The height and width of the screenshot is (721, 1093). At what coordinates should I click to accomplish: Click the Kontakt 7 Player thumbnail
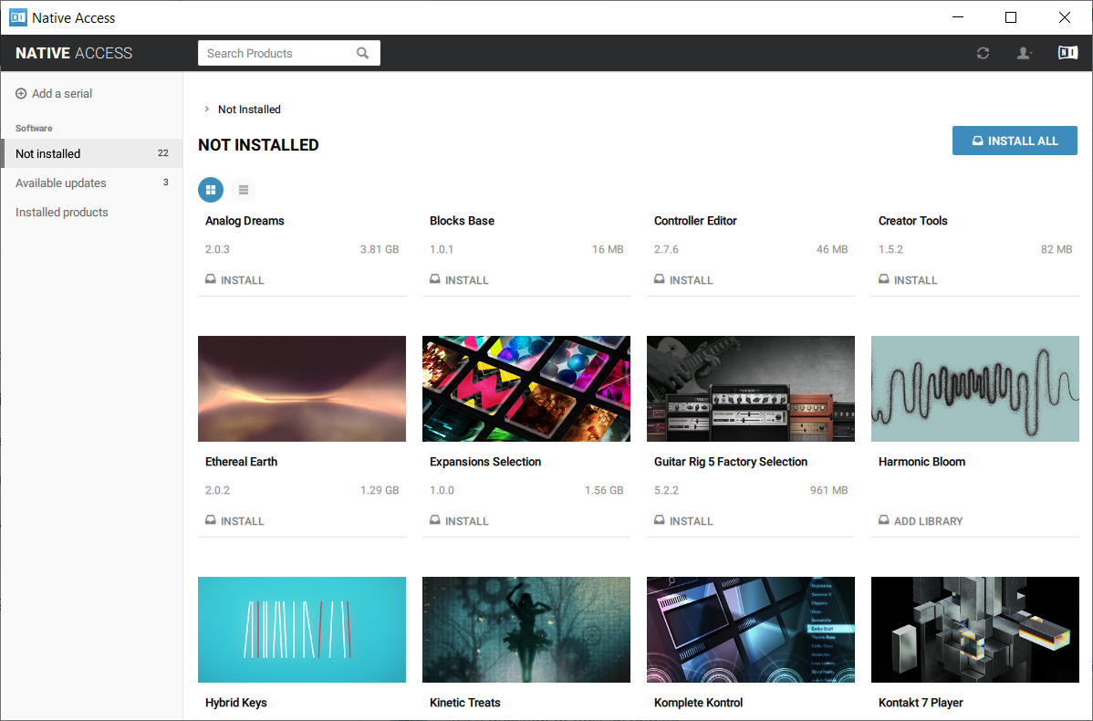coord(975,630)
